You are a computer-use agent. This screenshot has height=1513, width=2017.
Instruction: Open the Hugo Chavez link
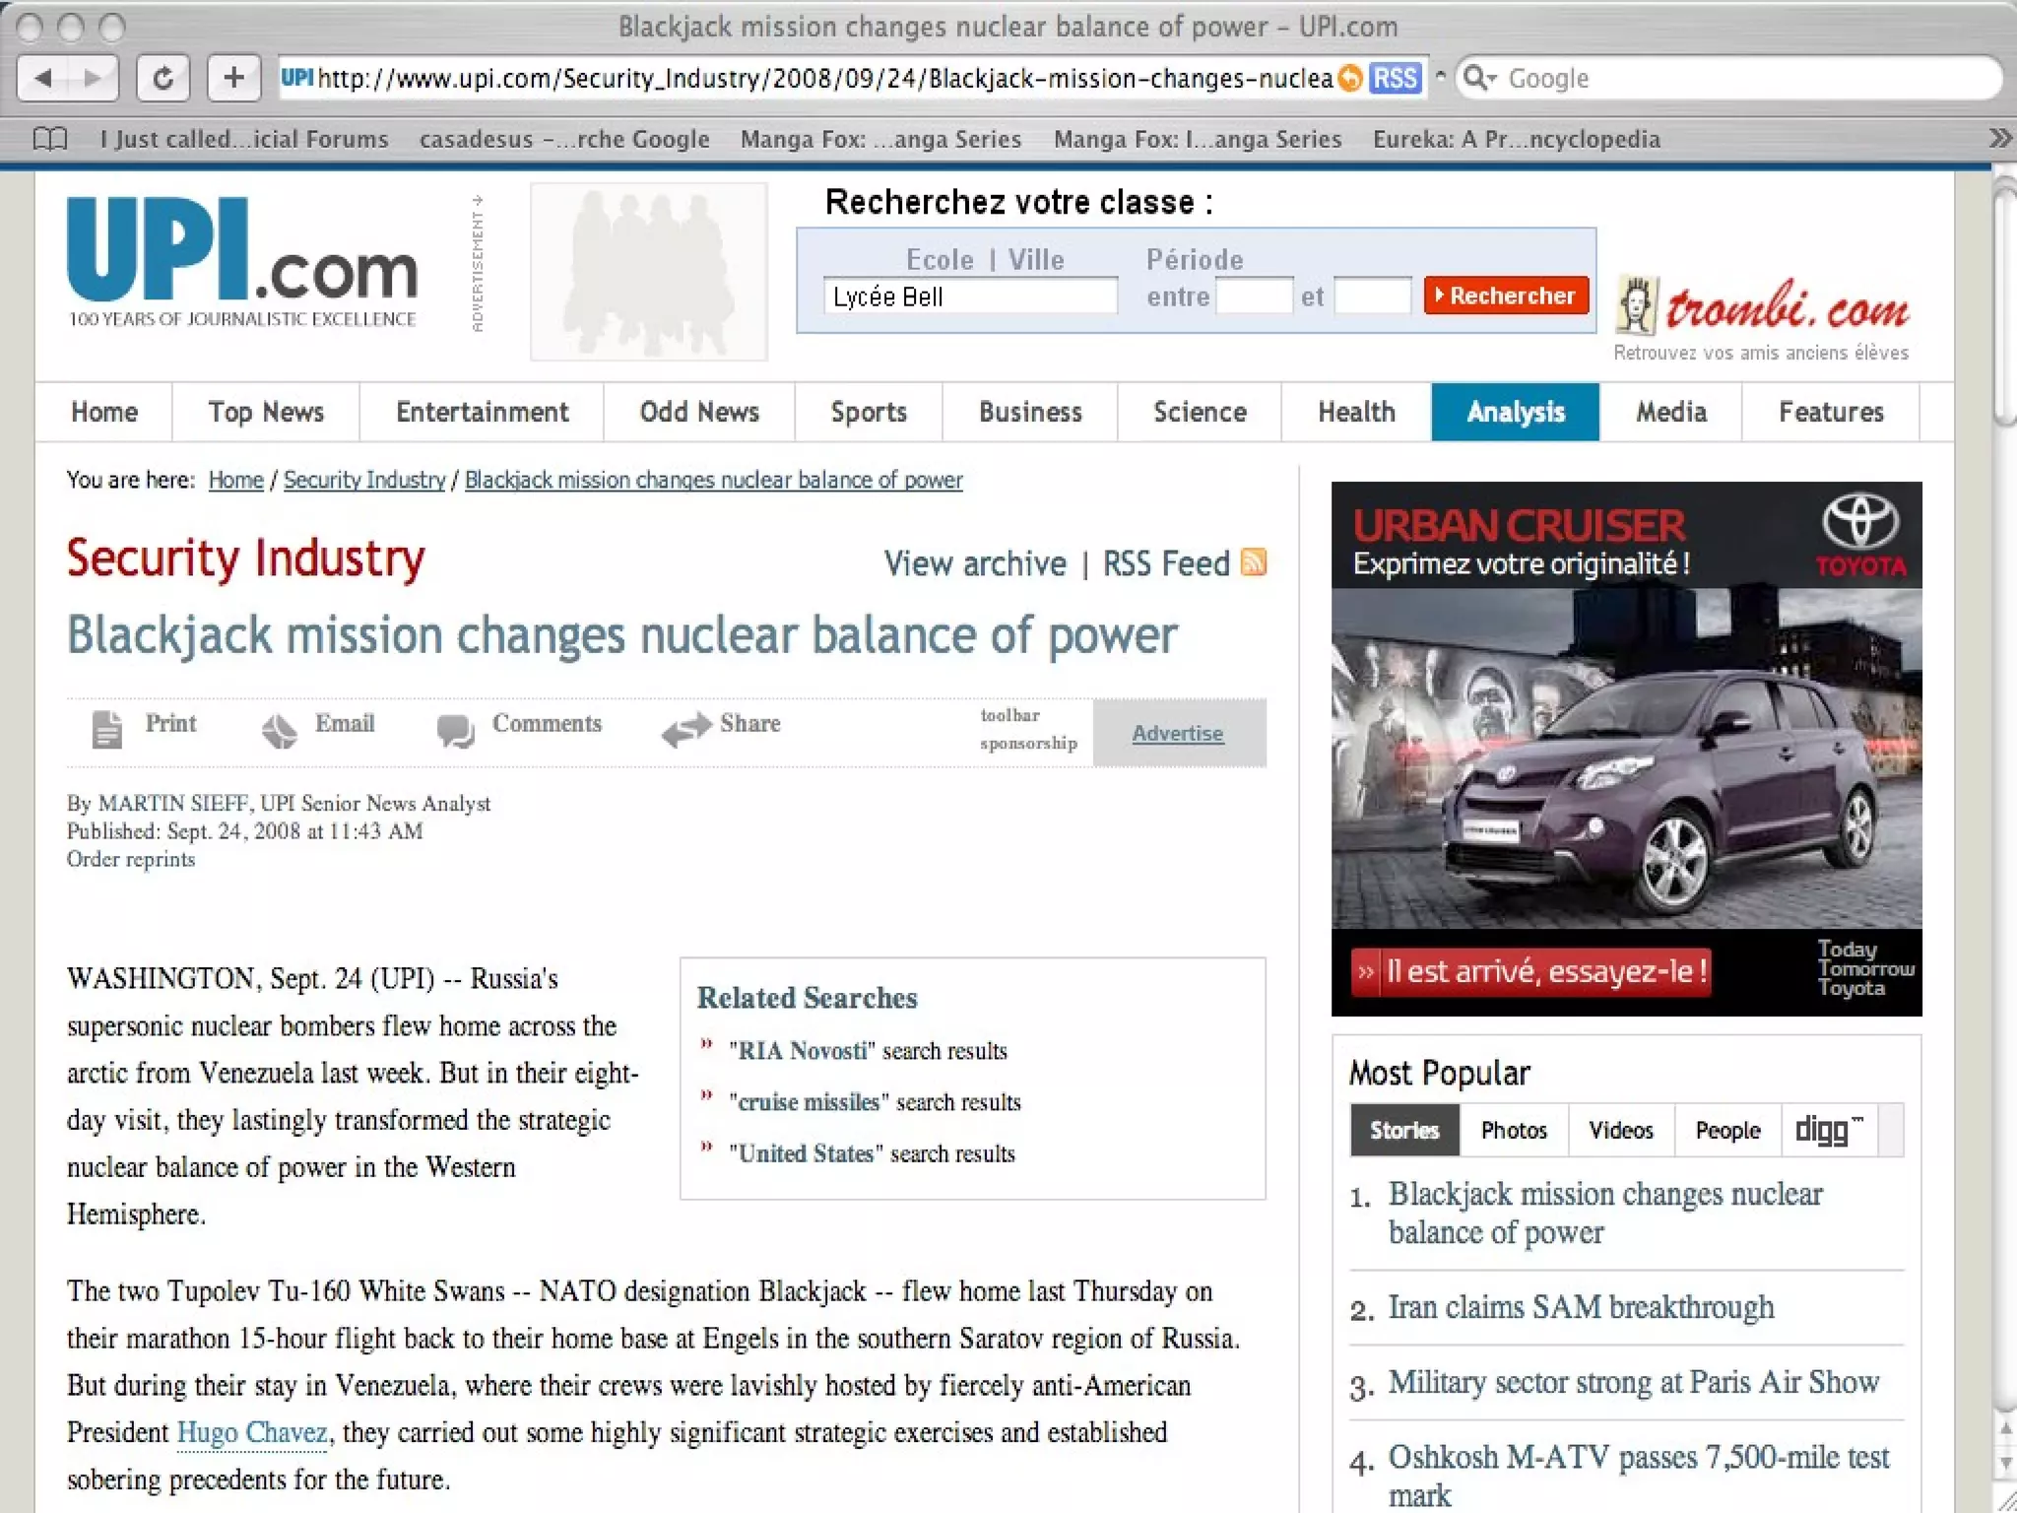(x=252, y=1432)
